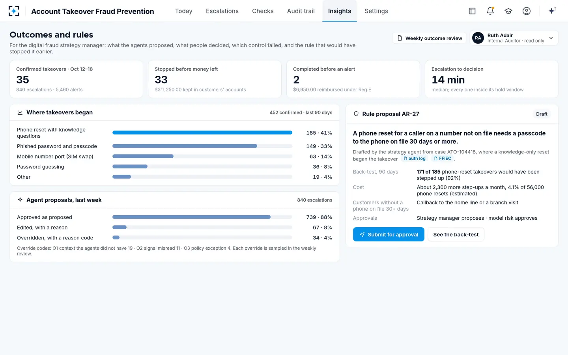The width and height of the screenshot is (568, 355).
Task: Open the notifications bell
Action: [x=490, y=11]
